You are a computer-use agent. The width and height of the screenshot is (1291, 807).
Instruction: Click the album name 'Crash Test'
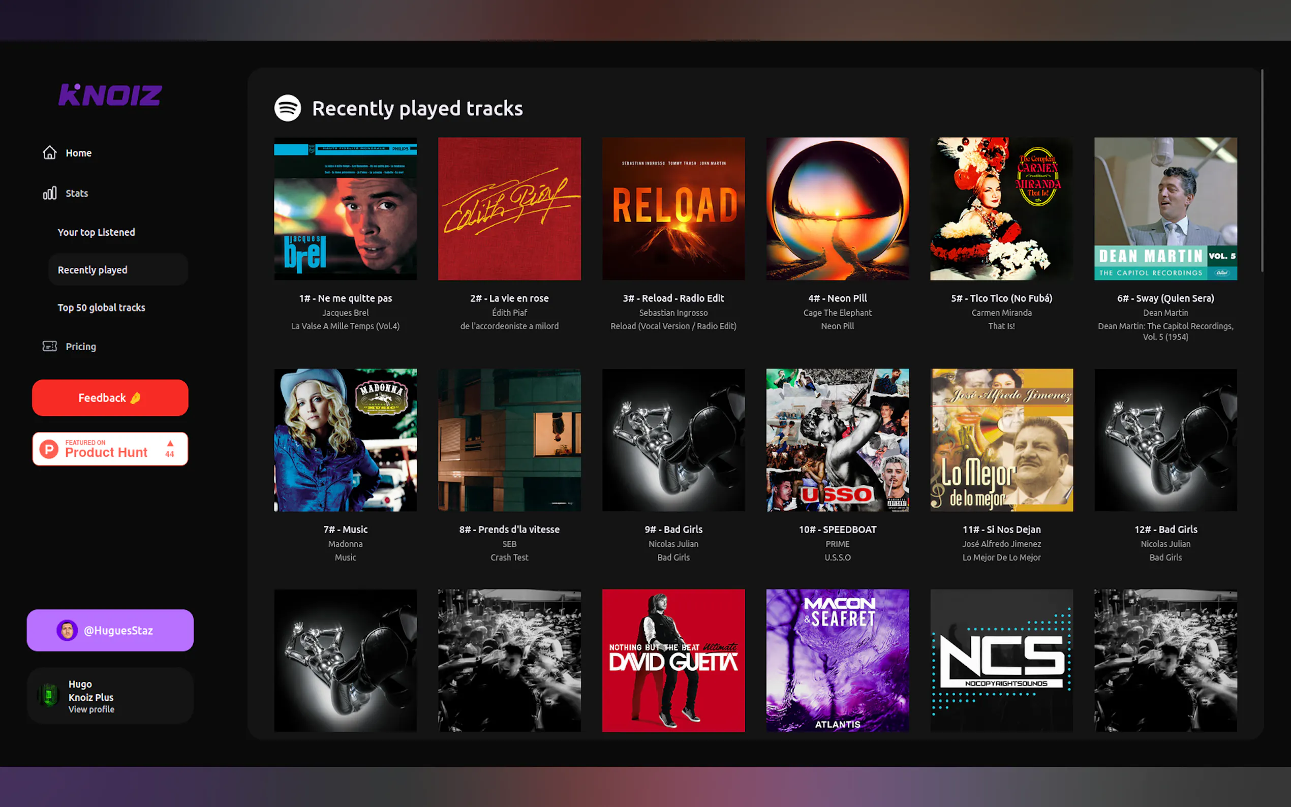click(509, 557)
